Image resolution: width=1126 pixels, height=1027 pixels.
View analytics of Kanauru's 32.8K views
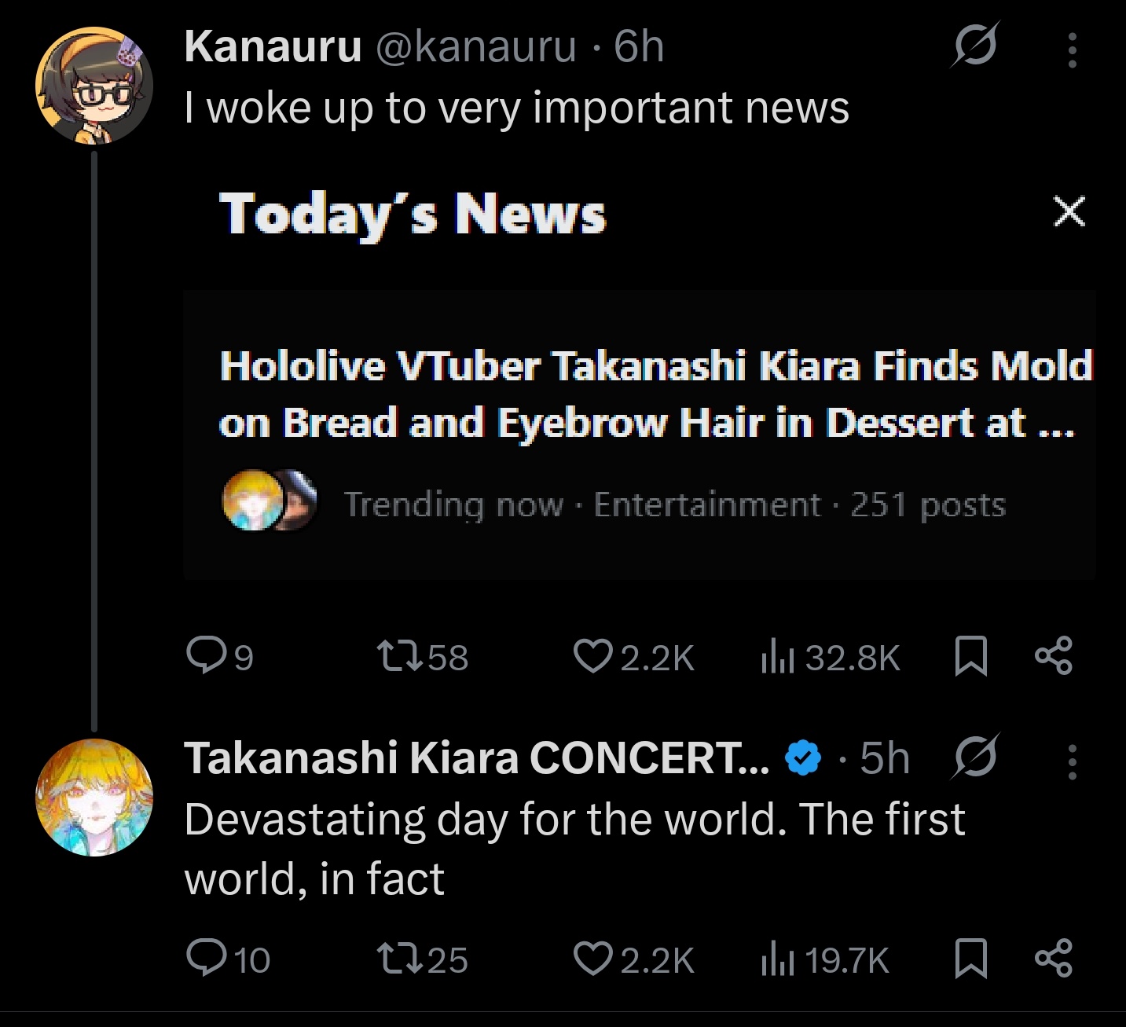(830, 657)
